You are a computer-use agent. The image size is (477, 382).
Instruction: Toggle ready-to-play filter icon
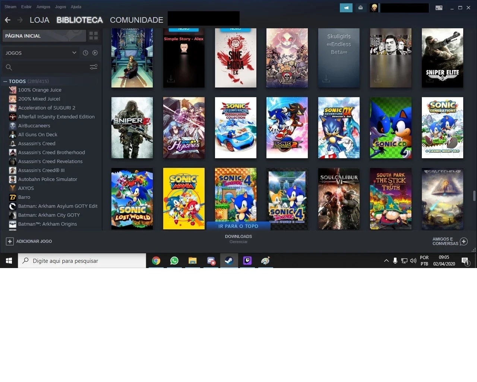[x=95, y=53]
